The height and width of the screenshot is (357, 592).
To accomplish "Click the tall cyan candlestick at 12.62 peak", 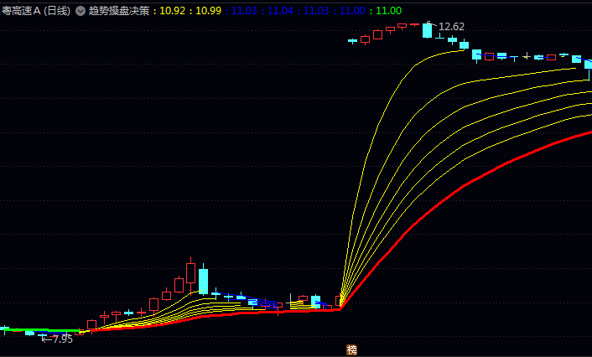I will pyautogui.click(x=427, y=30).
